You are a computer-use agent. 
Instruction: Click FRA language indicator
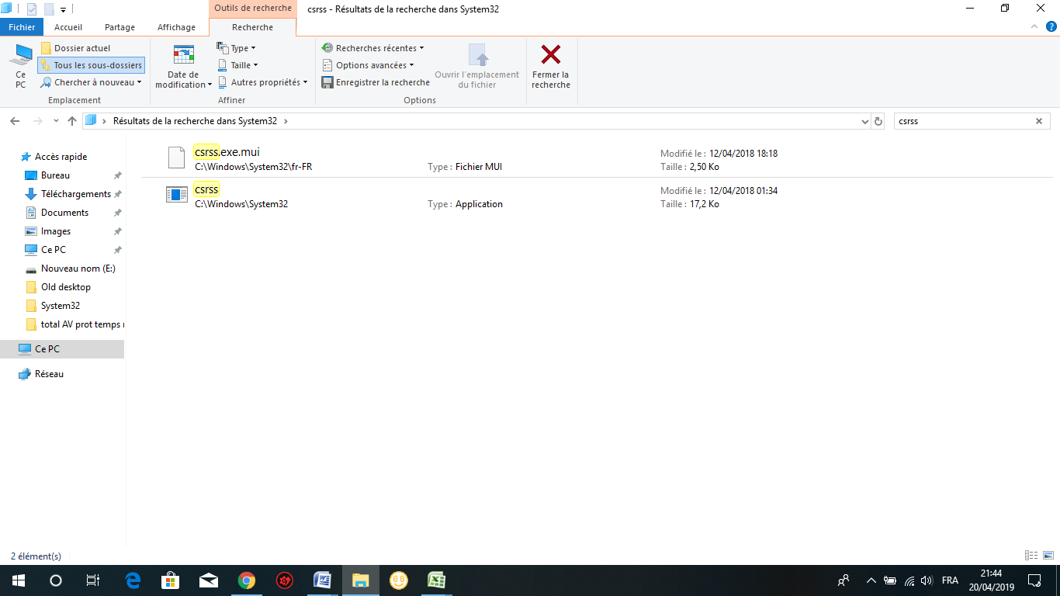tap(950, 580)
